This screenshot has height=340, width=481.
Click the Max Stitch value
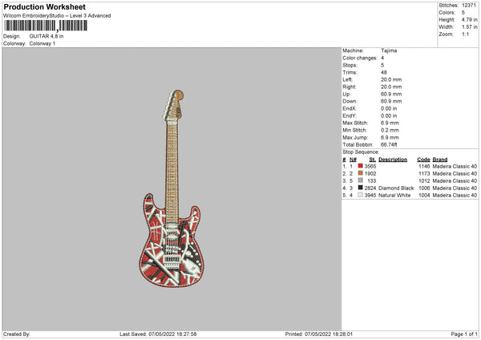pos(390,123)
